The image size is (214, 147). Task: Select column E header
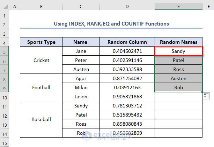coord(178,7)
